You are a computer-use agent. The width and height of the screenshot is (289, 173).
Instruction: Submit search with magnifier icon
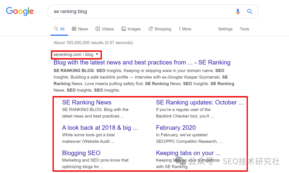250,12
